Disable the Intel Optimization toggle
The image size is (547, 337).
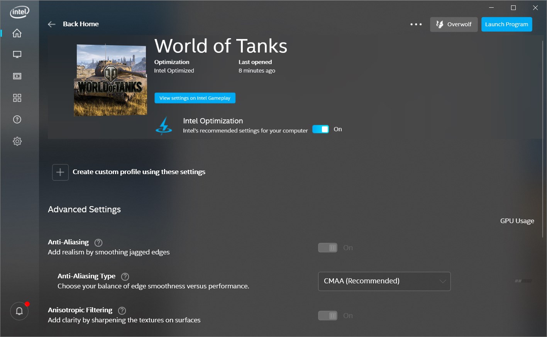click(320, 129)
